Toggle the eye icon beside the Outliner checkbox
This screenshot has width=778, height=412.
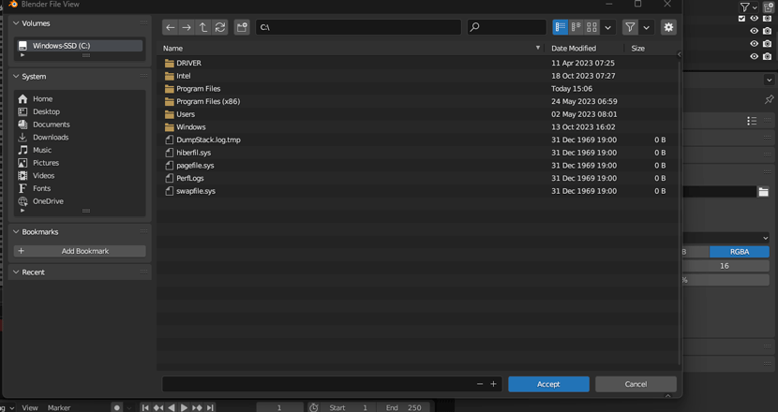click(x=755, y=19)
